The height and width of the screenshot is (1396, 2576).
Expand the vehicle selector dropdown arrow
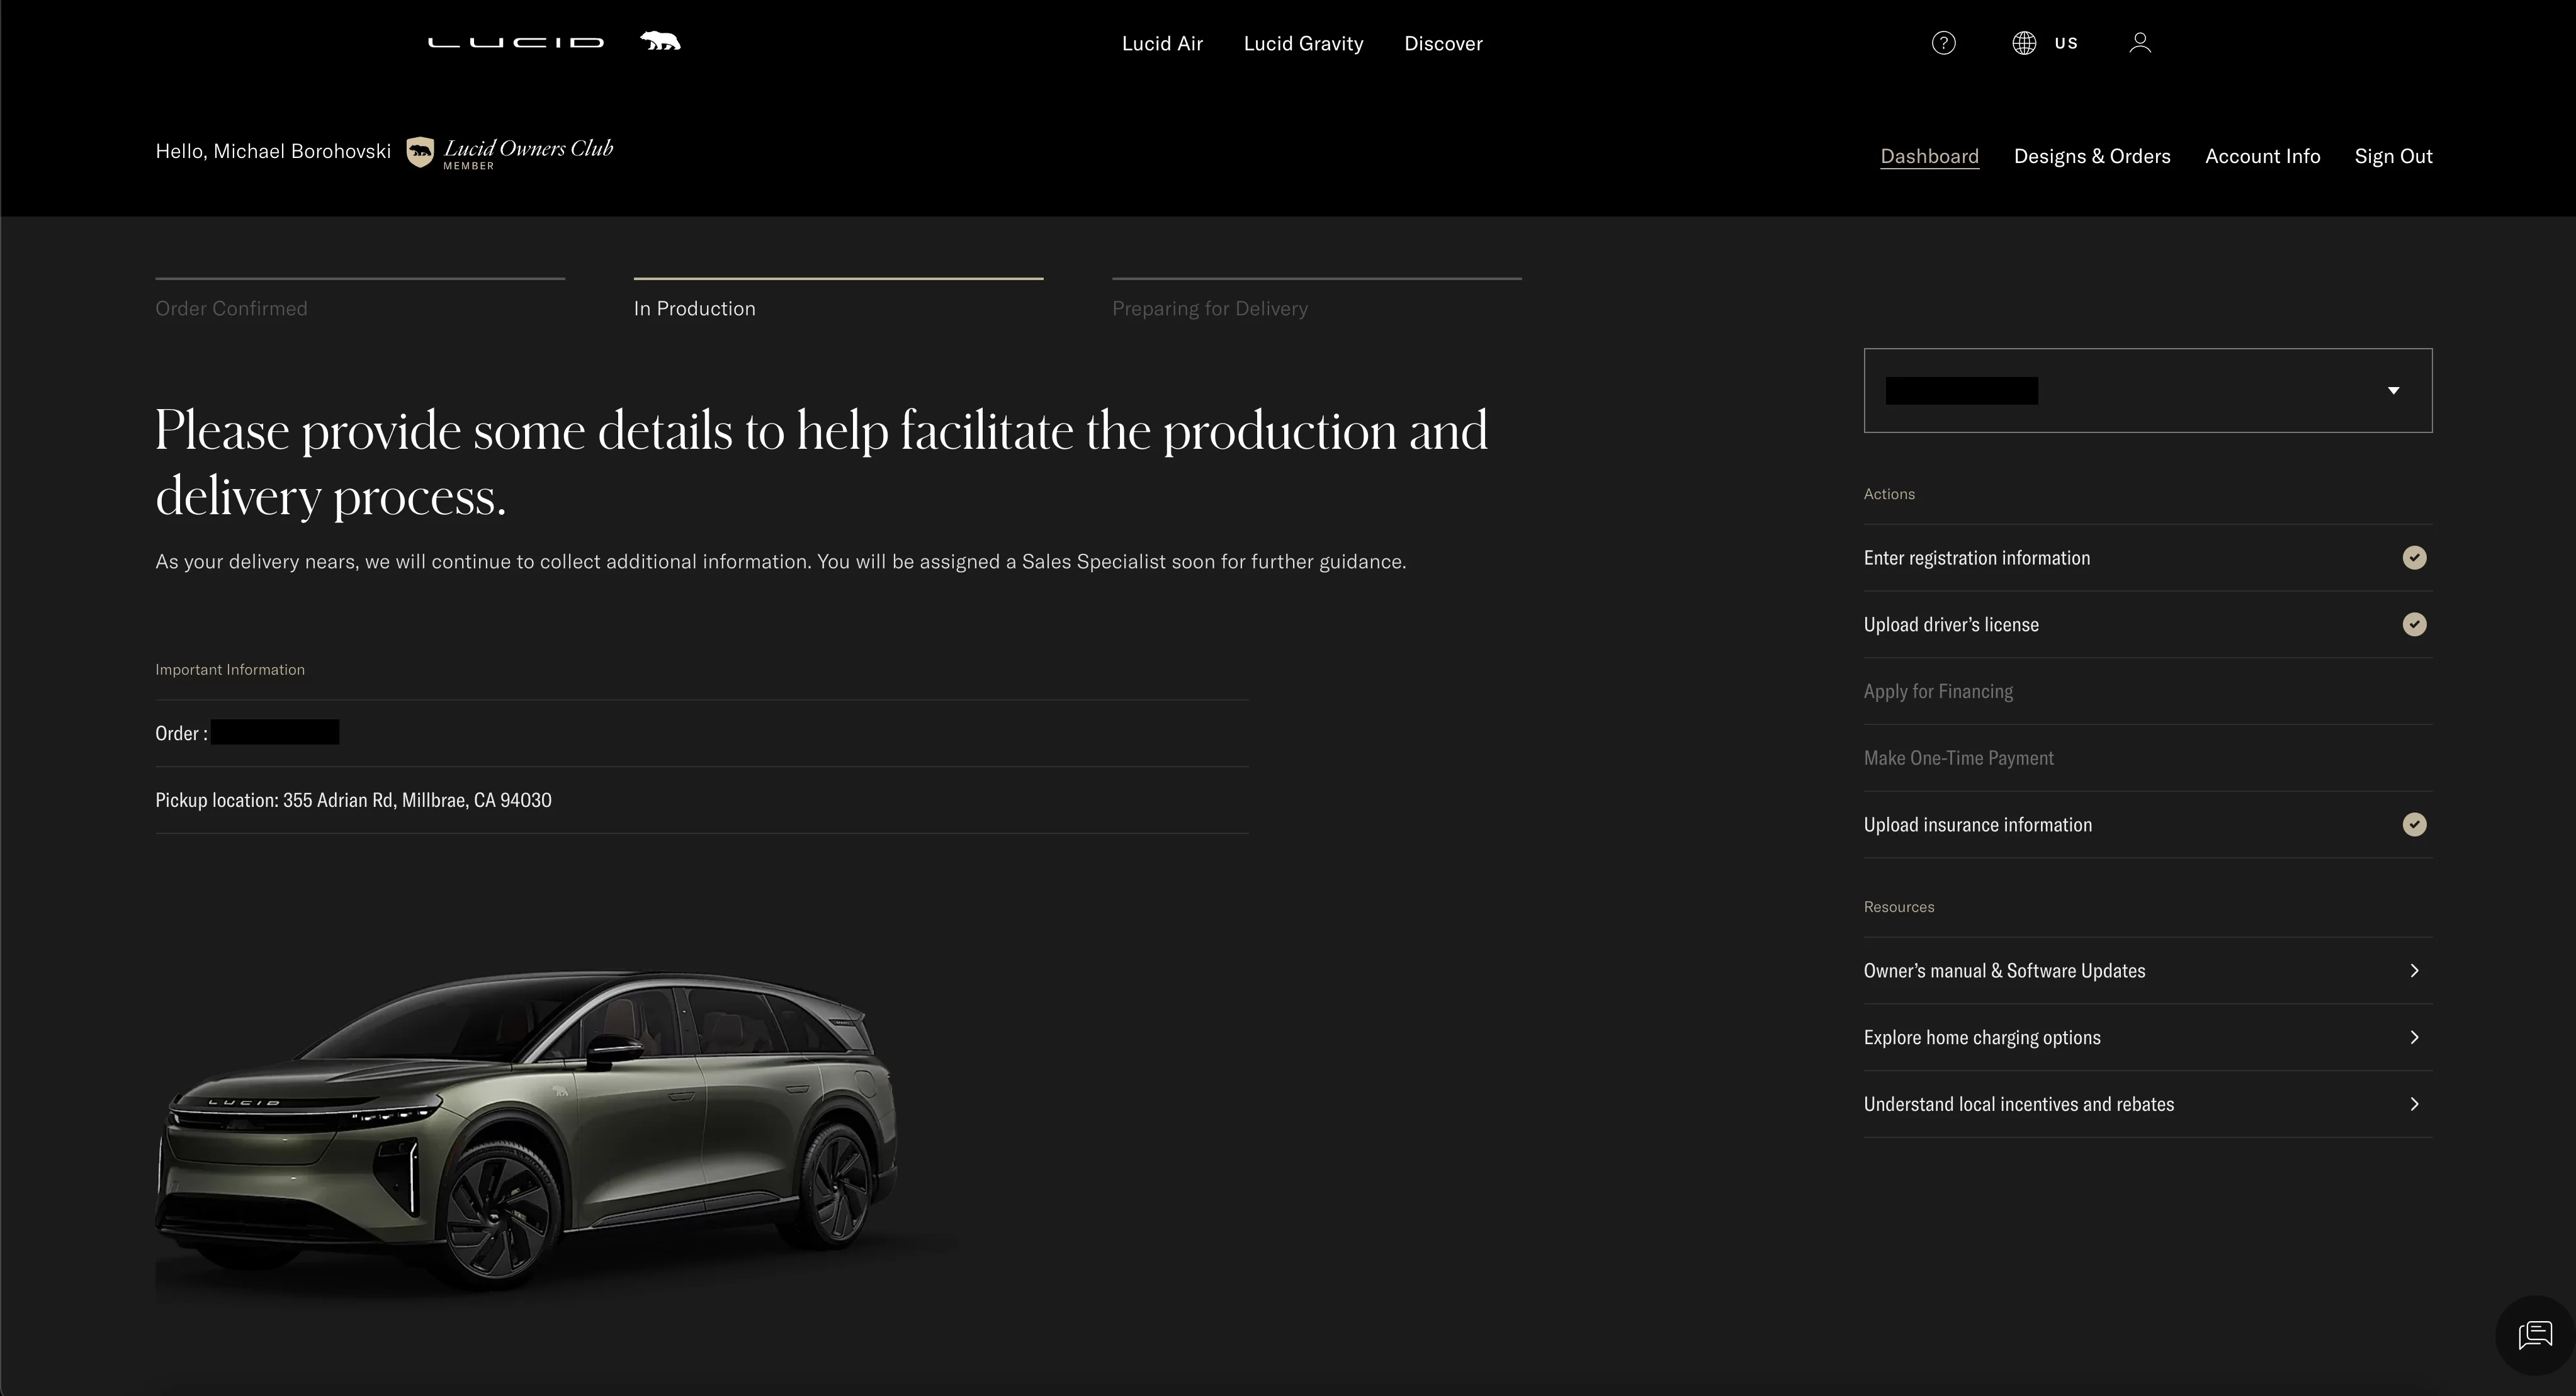(x=2393, y=391)
